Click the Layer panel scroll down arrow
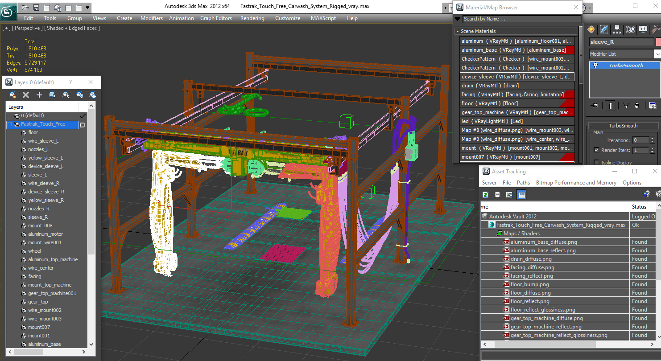 [x=91, y=345]
